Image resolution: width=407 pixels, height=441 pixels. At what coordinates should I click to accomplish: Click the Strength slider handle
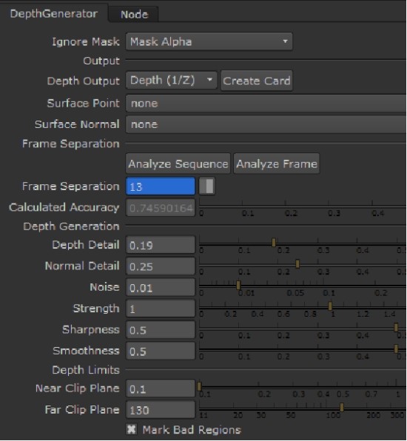330,306
